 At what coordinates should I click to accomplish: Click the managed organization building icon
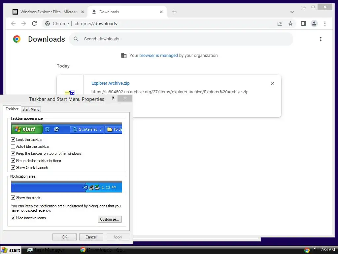(124, 56)
